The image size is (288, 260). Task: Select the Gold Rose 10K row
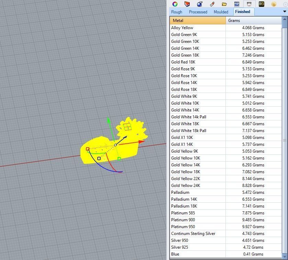point(225,76)
